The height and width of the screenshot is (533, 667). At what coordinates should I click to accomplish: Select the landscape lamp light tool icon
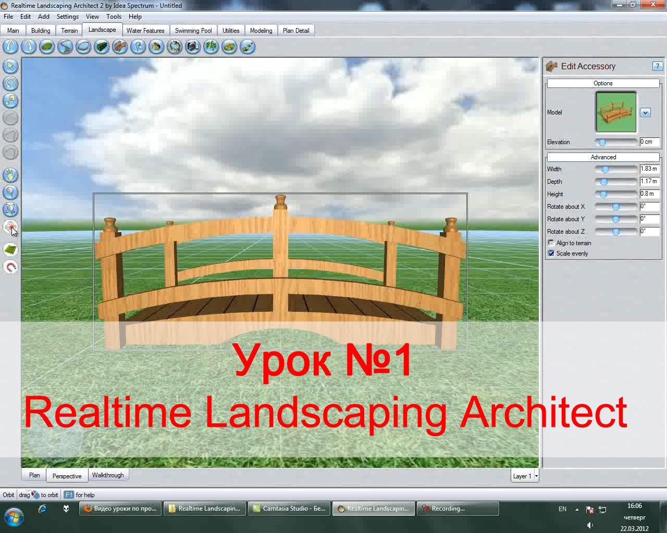(138, 47)
